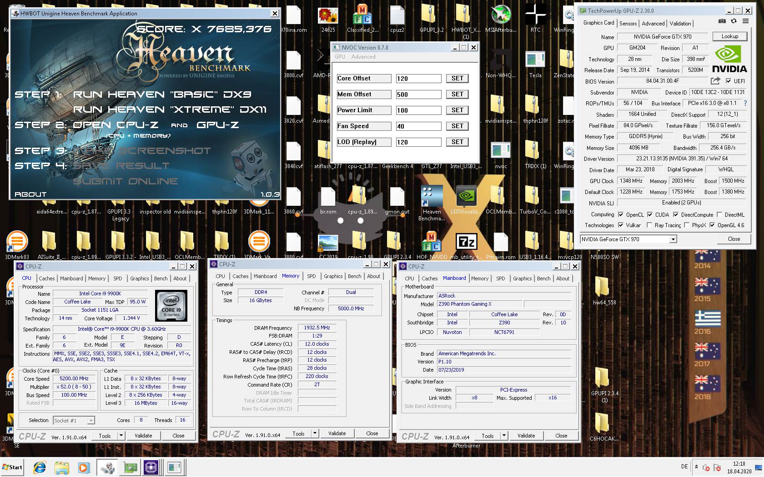Viewport: 764px width, 477px height.
Task: Toggle the DirectML checkbox
Action: (x=719, y=214)
